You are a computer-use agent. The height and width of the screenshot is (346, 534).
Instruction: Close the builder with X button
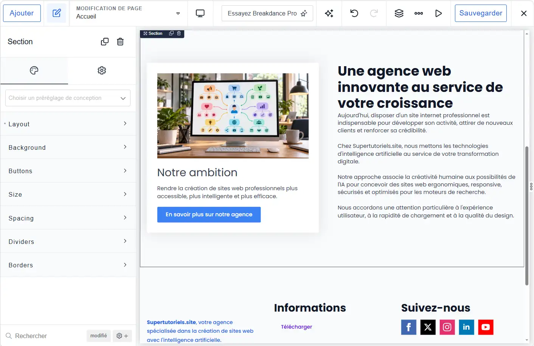pos(524,13)
